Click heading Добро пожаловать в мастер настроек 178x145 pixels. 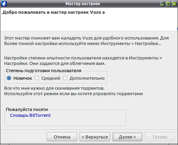click(54, 12)
